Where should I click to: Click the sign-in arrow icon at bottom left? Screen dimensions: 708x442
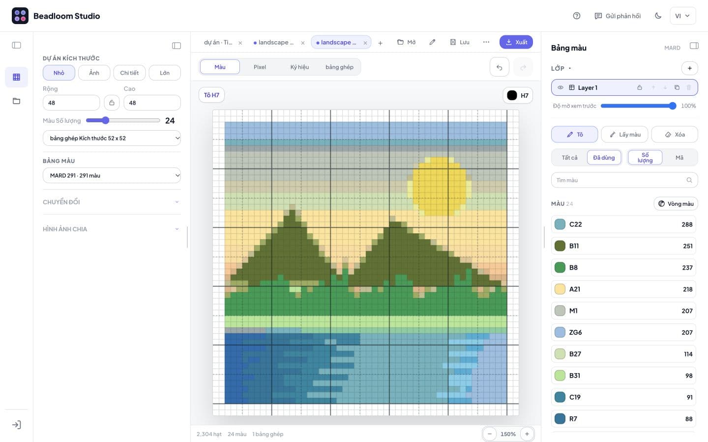click(x=16, y=425)
